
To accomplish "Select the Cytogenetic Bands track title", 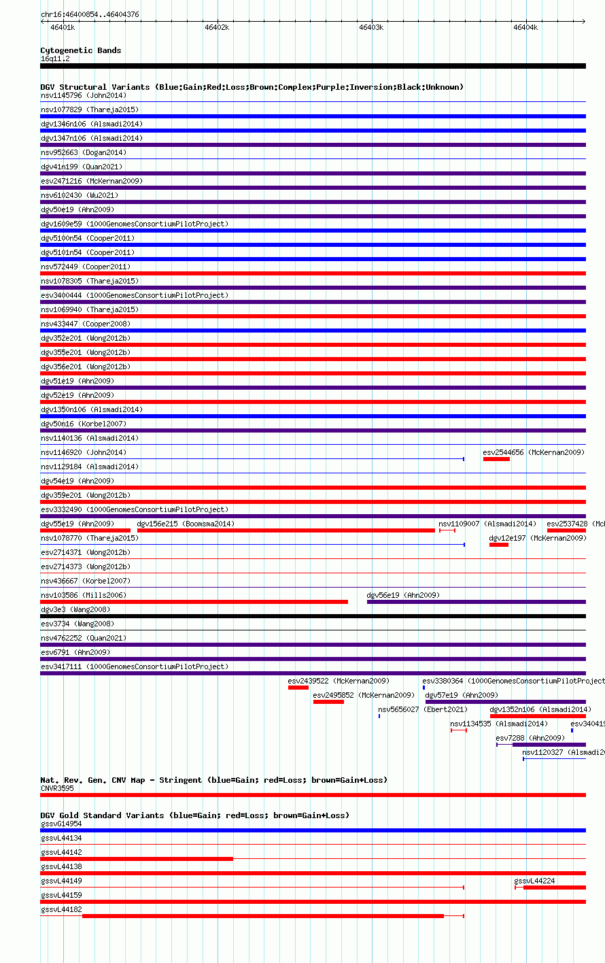I will point(81,50).
